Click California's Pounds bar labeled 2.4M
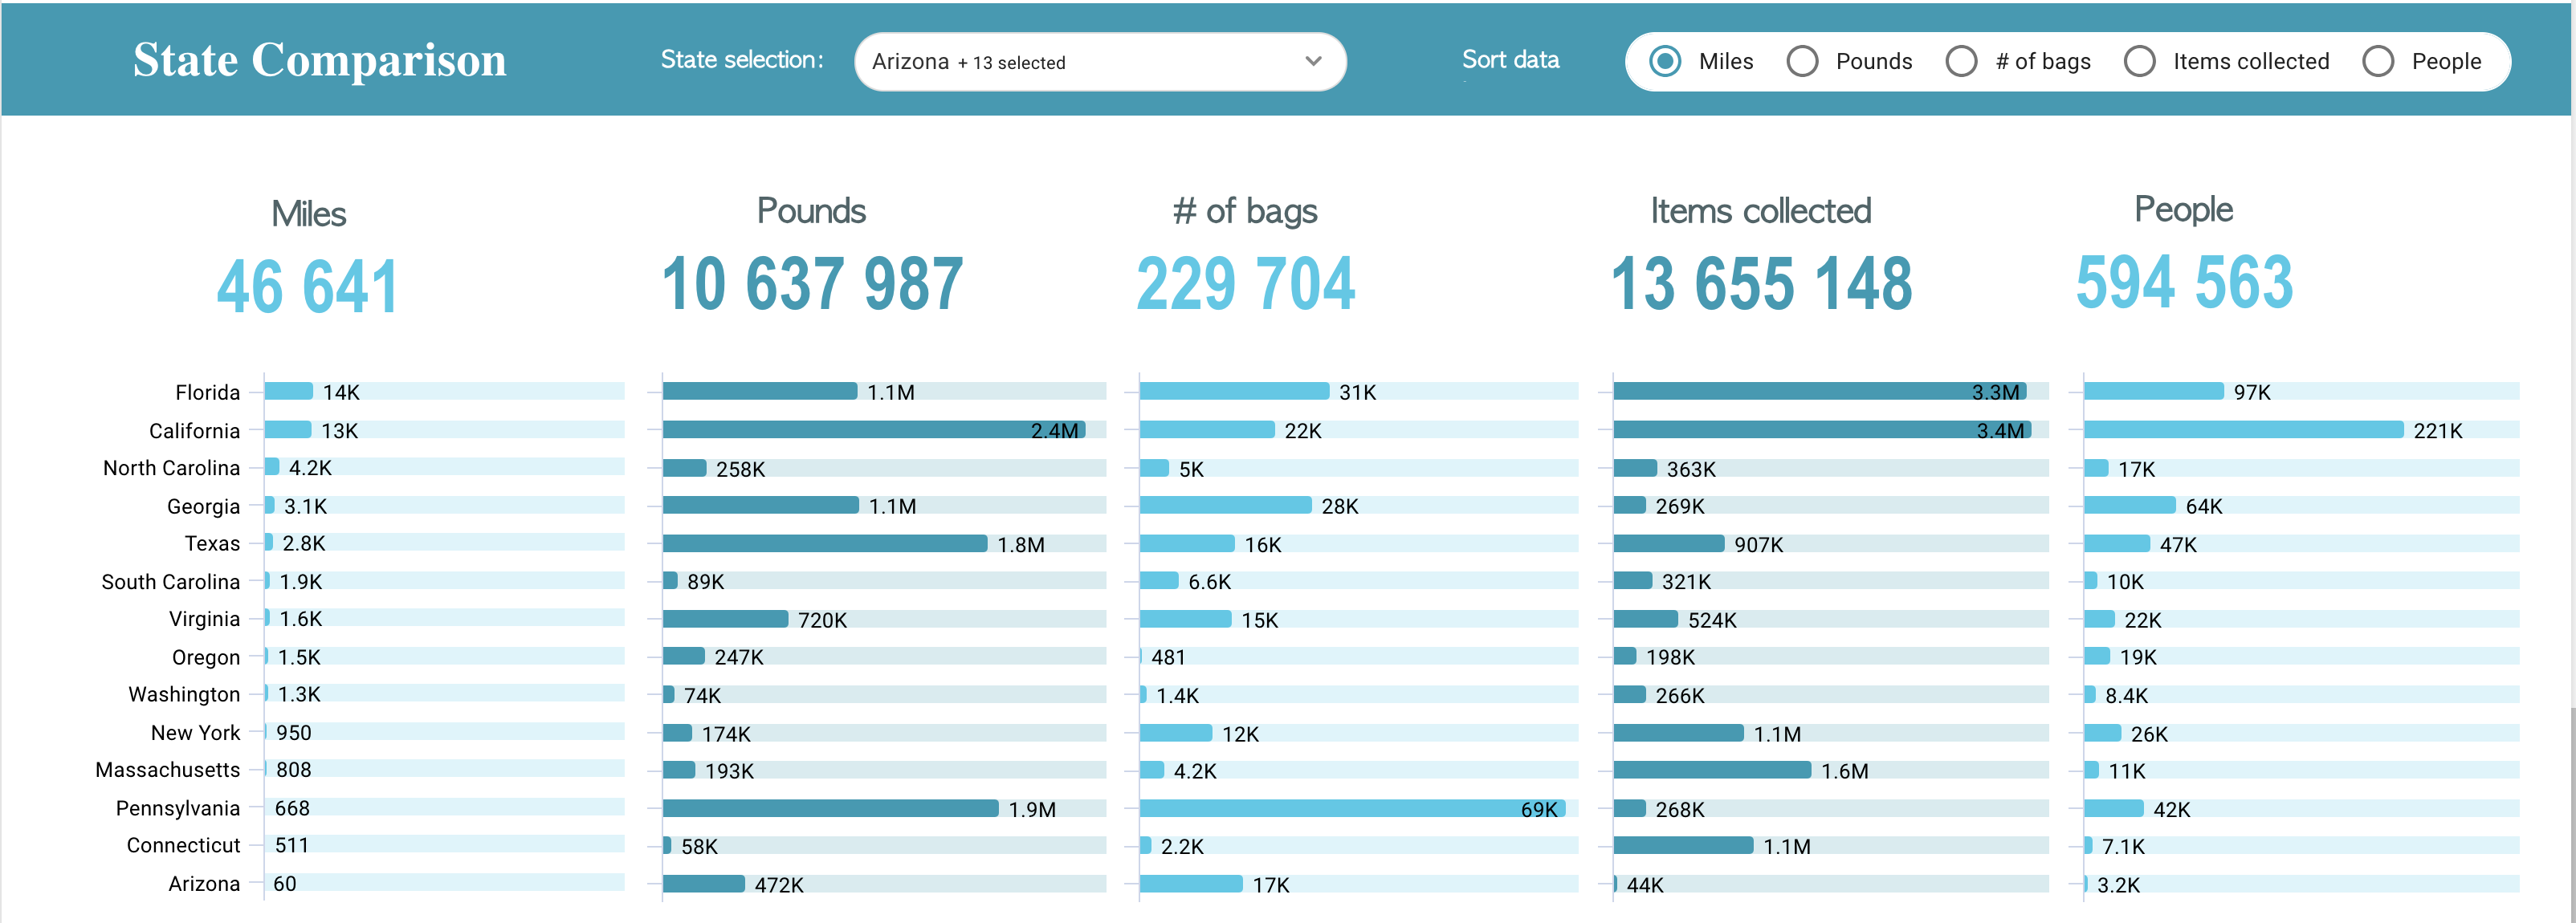Screen dimensions: 2576x923 (874, 430)
